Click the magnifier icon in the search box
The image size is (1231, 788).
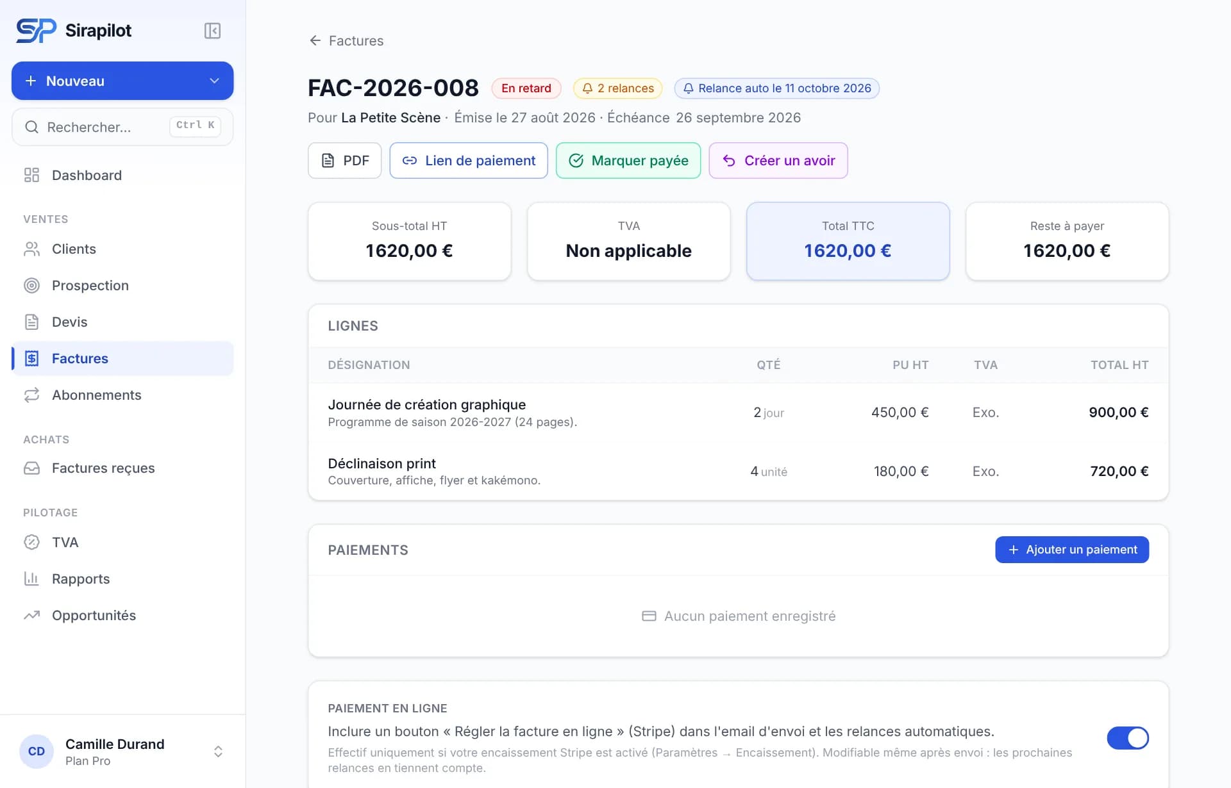31,127
